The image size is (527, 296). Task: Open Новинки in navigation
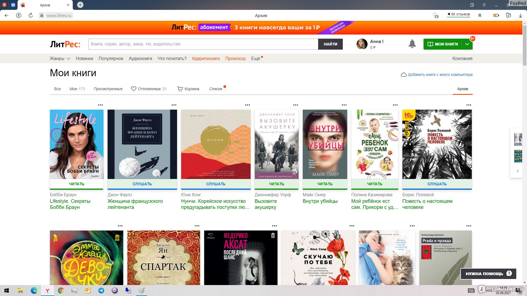[x=85, y=58]
